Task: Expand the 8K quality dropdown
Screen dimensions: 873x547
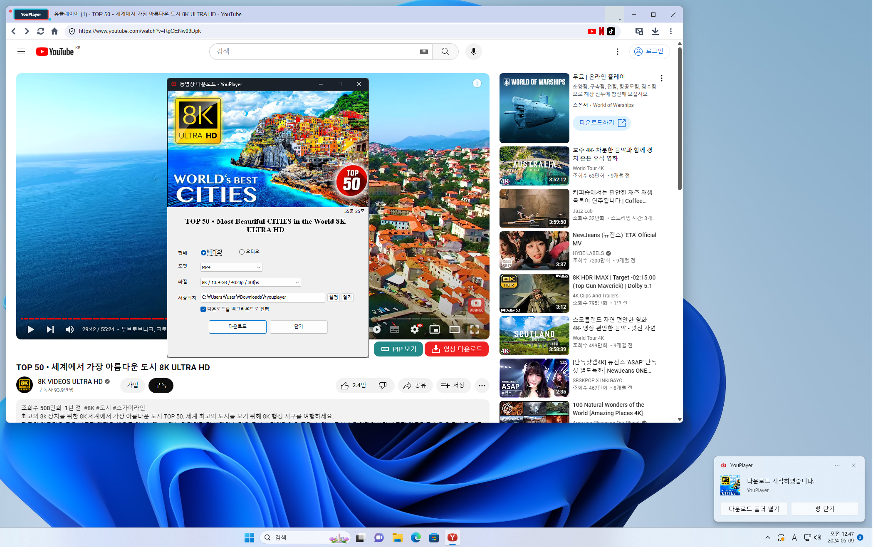Action: (x=250, y=282)
